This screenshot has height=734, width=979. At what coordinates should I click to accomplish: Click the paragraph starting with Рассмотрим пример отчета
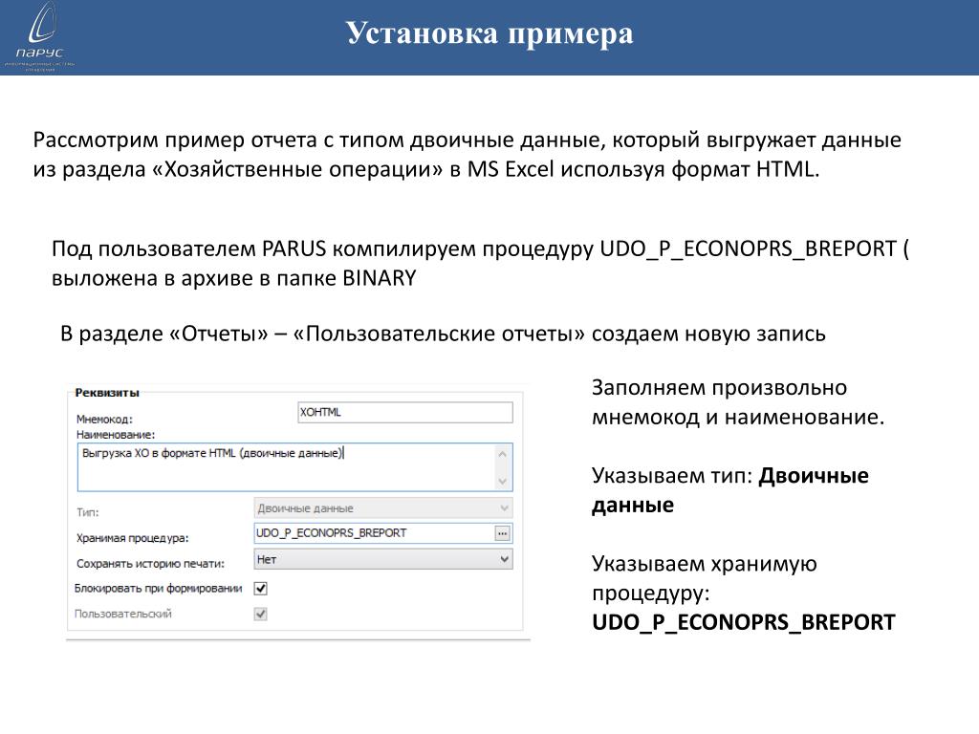point(467,154)
